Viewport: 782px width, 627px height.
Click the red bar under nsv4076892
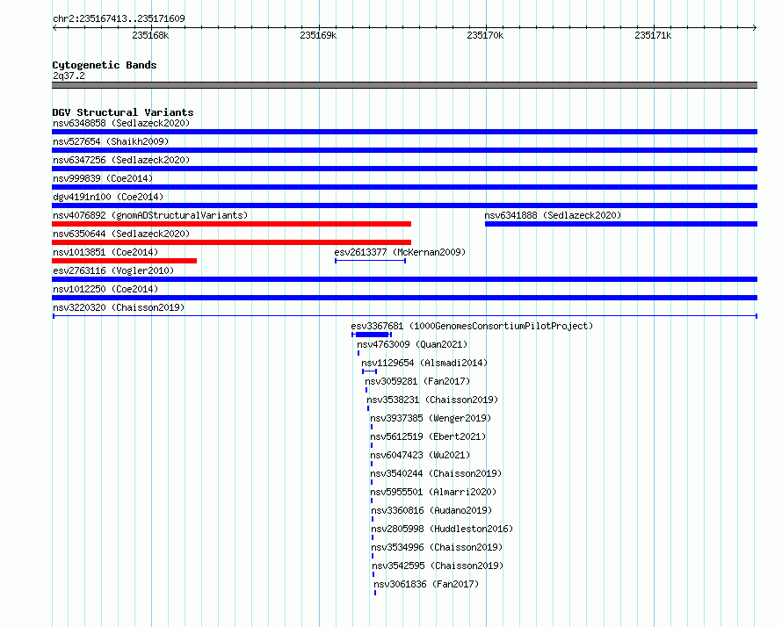[231, 224]
